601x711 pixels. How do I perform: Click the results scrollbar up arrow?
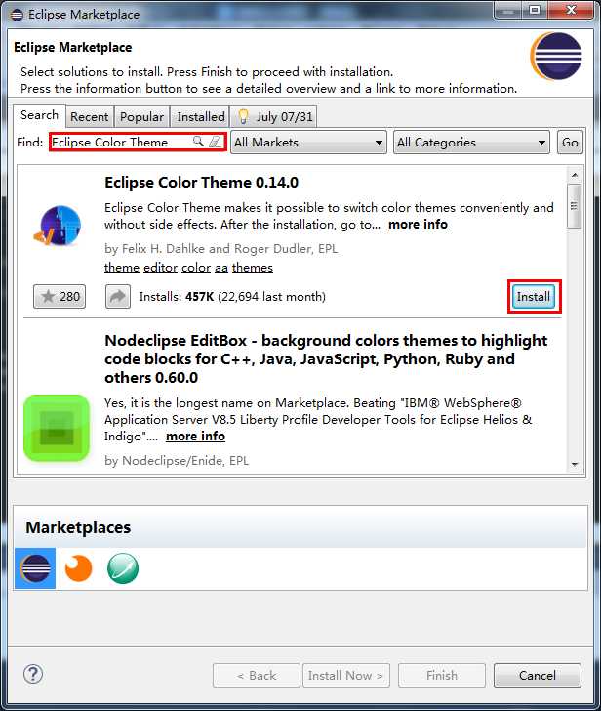coord(575,175)
